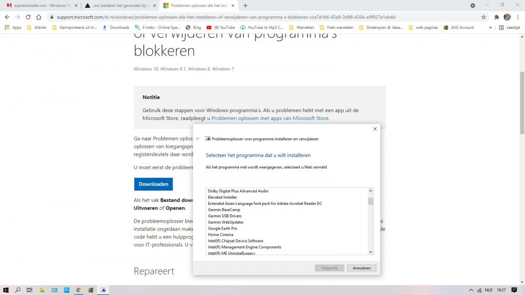Open the Chrome extensions puzzle icon
This screenshot has height=295, width=525.
tap(497, 17)
